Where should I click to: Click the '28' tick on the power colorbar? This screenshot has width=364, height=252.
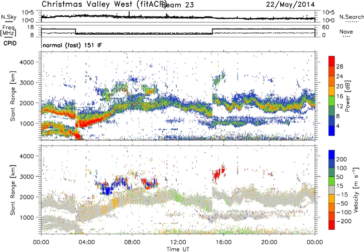pos(339,66)
